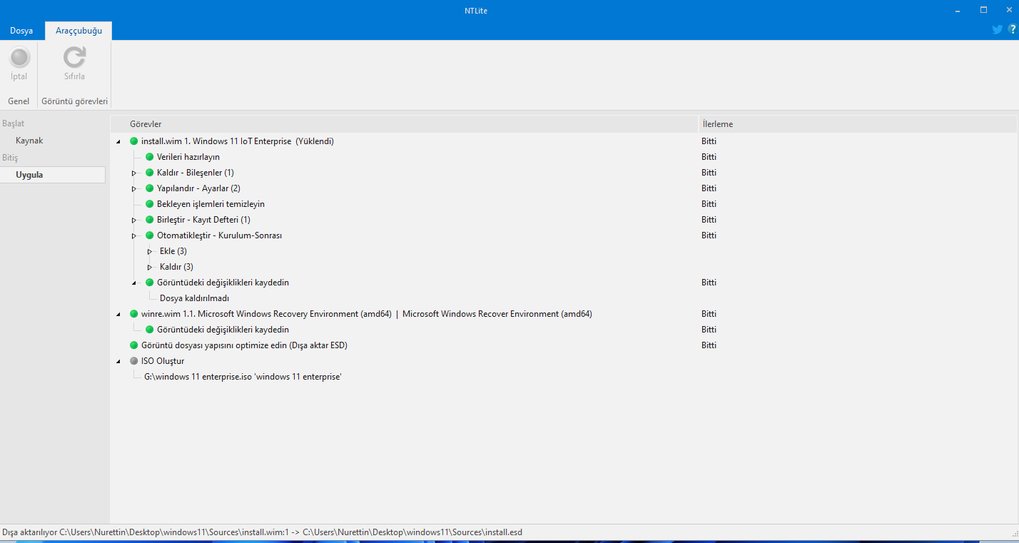Select 'Görüntü dosyası yapısını optimize edin' text
Screen dimensions: 1019x543
click(x=244, y=345)
